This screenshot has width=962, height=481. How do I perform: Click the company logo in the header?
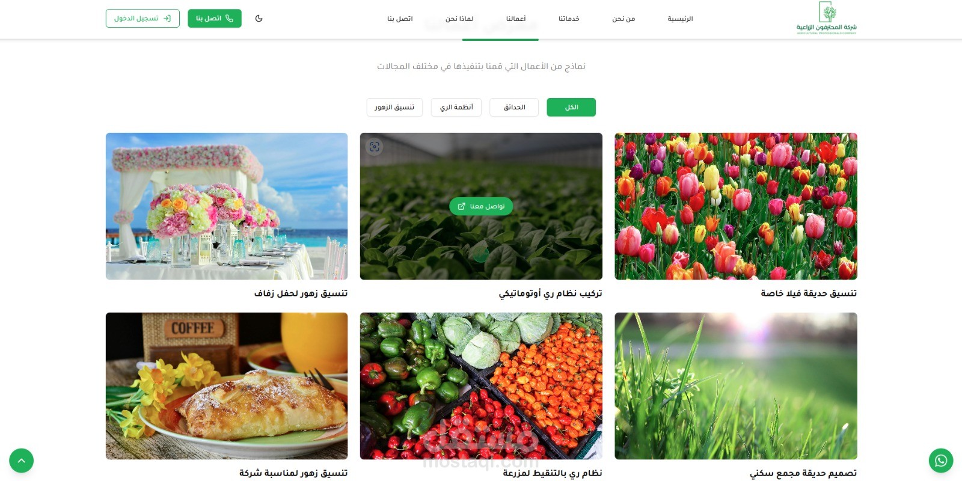click(x=826, y=19)
